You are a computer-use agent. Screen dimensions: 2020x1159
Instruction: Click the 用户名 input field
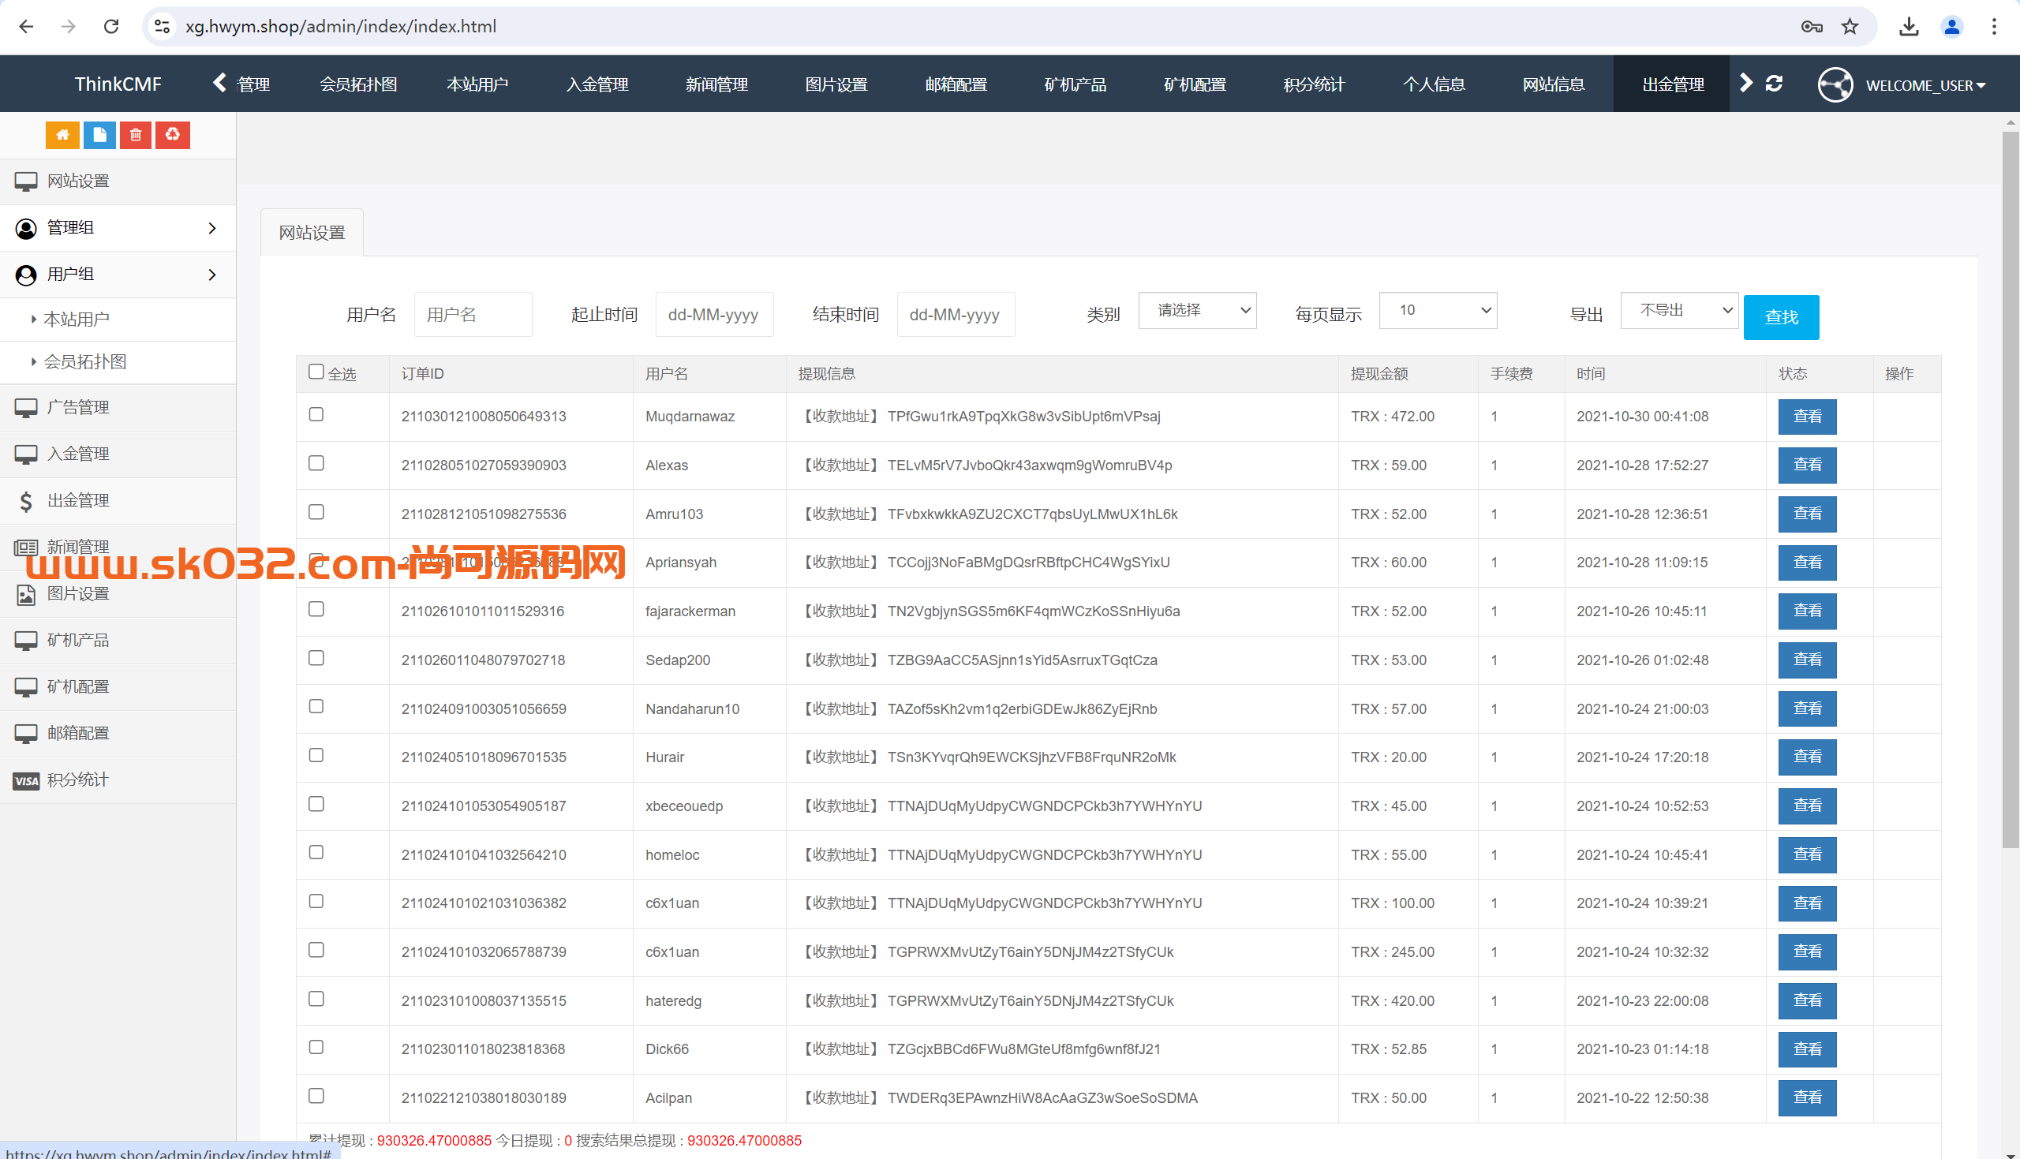tap(473, 315)
